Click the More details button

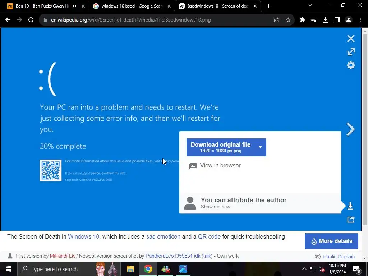331,241
